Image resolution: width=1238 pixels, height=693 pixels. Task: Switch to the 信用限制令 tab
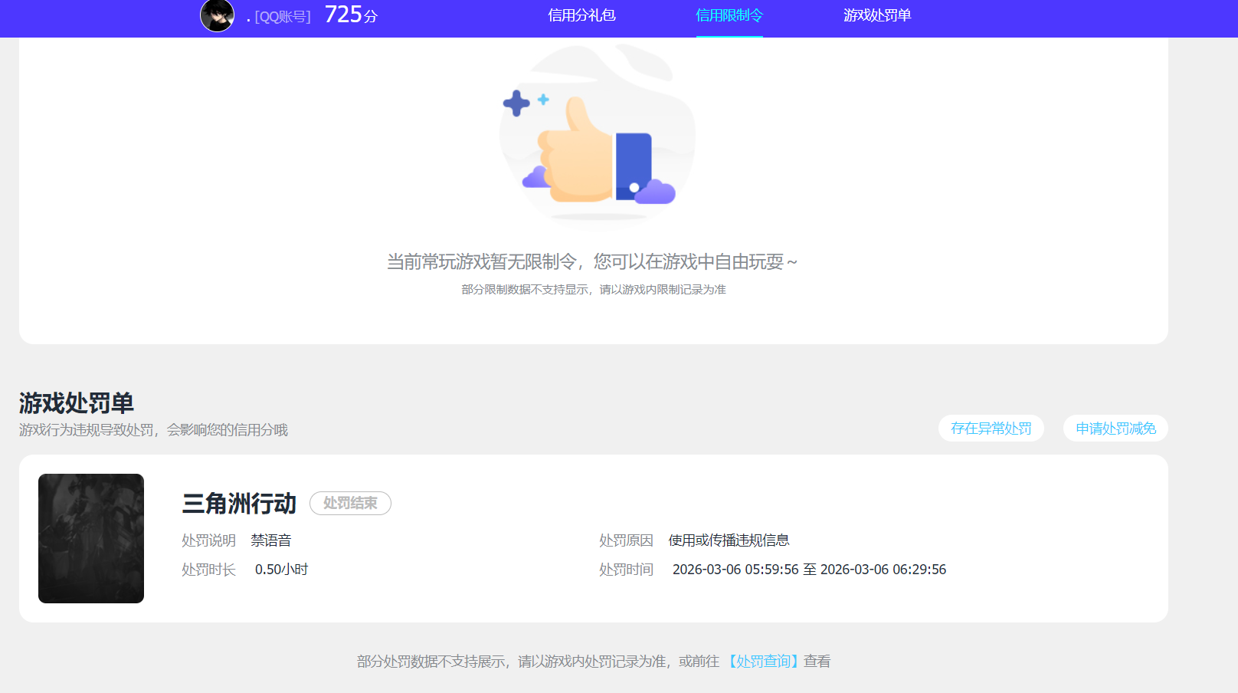(729, 15)
